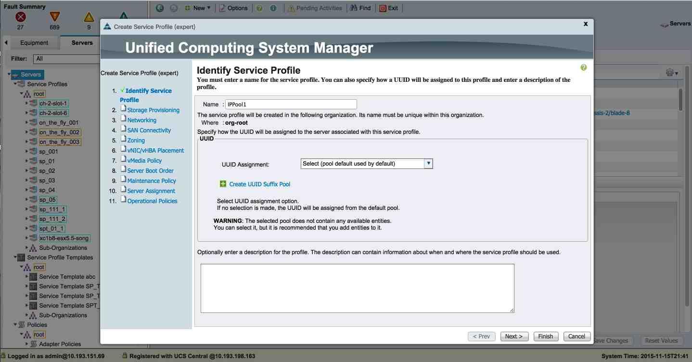
Task: Click the green plus icon beside Create UUID Suffix Pool
Action: coord(223,184)
